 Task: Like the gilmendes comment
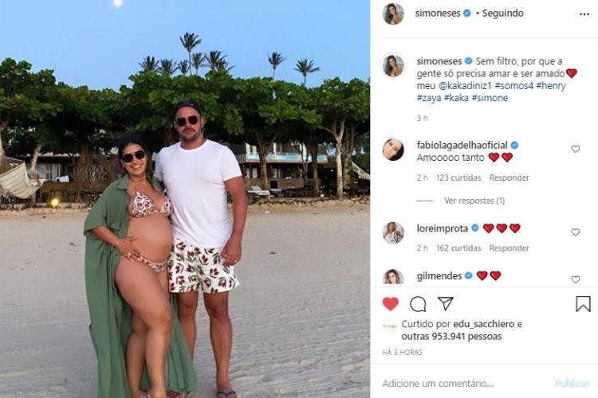coord(576,279)
